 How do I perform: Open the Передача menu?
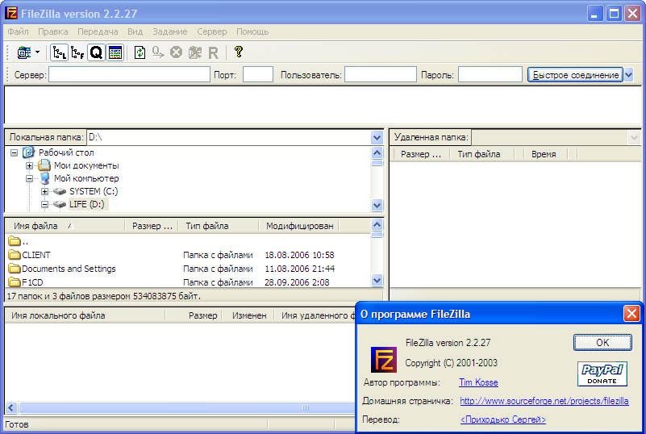(98, 31)
